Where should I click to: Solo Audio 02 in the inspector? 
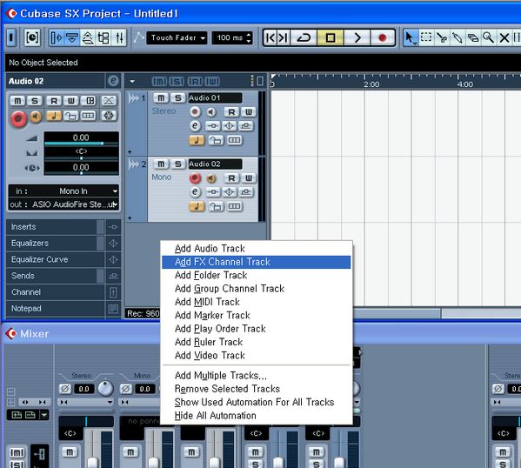point(35,100)
